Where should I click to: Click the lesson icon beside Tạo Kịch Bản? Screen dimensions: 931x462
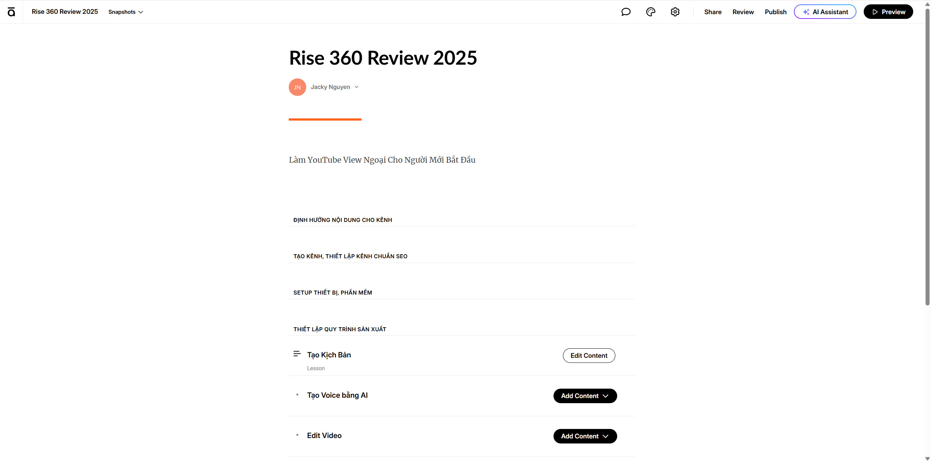[297, 354]
